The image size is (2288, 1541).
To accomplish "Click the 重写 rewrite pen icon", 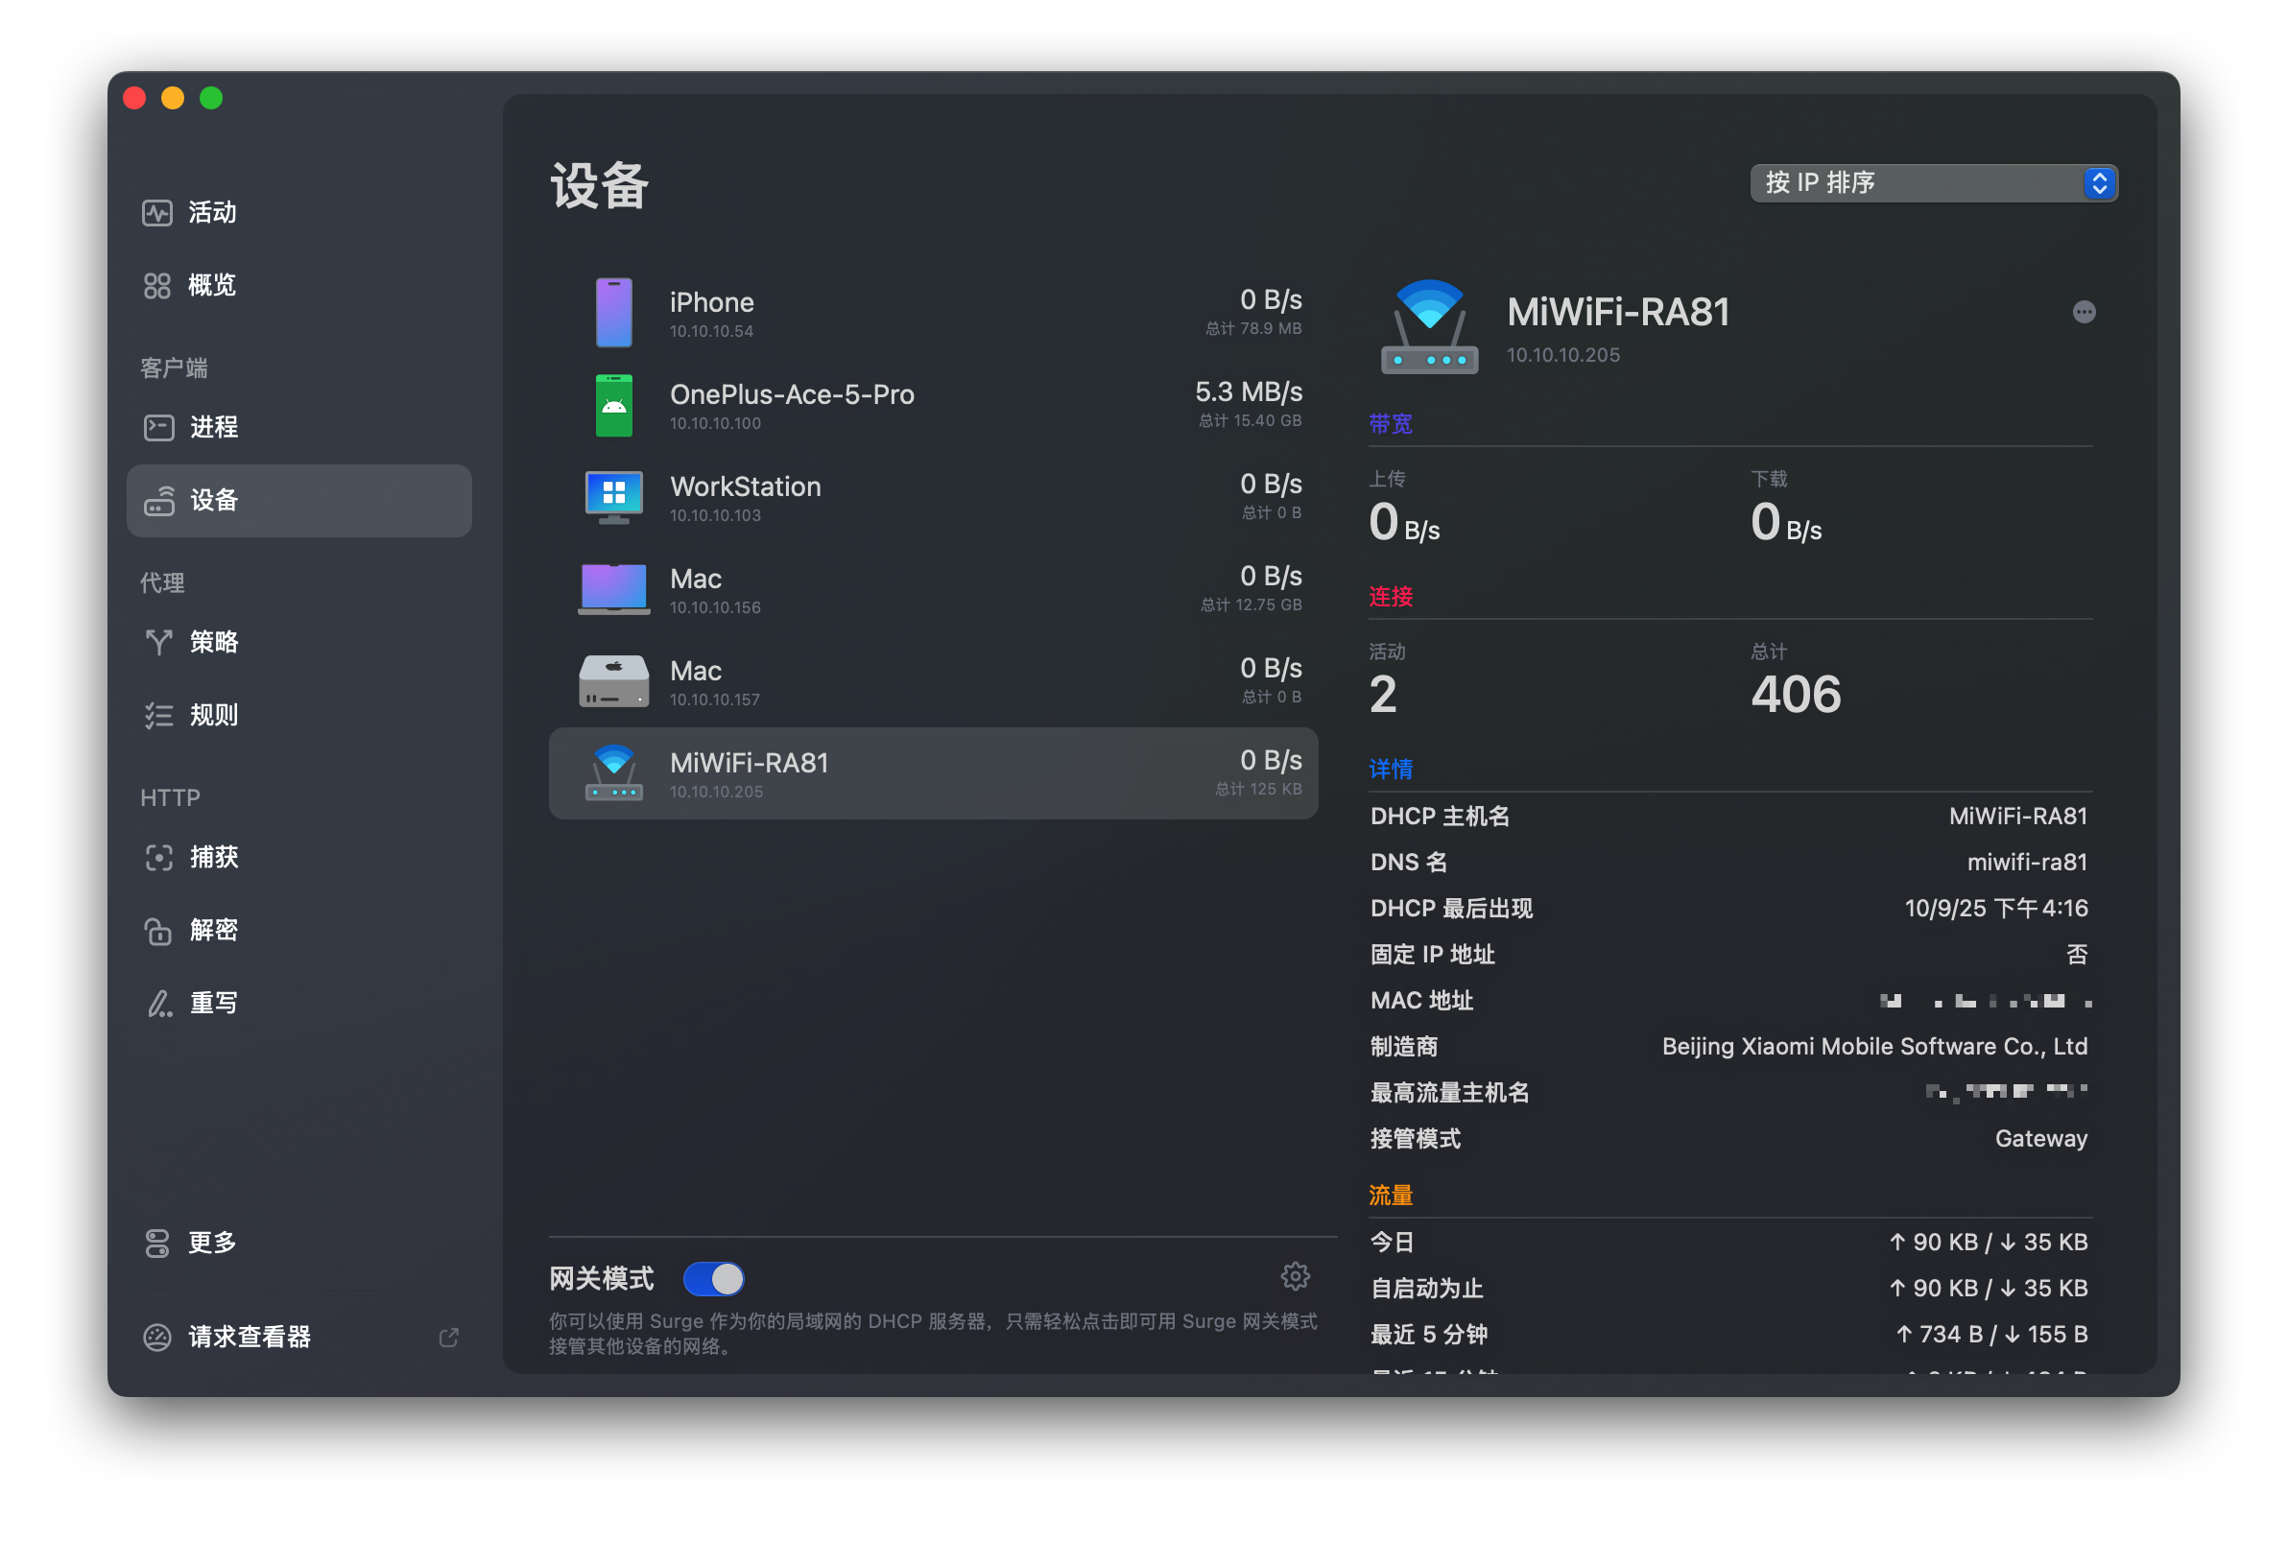I will 158,1003.
